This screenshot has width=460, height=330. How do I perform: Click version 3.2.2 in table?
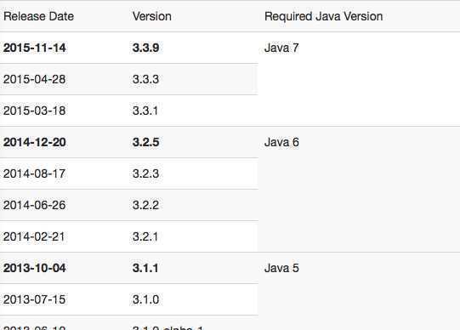point(145,205)
